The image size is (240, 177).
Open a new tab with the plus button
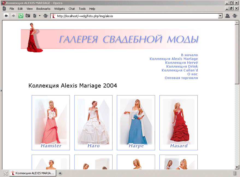pyautogui.click(x=60, y=173)
